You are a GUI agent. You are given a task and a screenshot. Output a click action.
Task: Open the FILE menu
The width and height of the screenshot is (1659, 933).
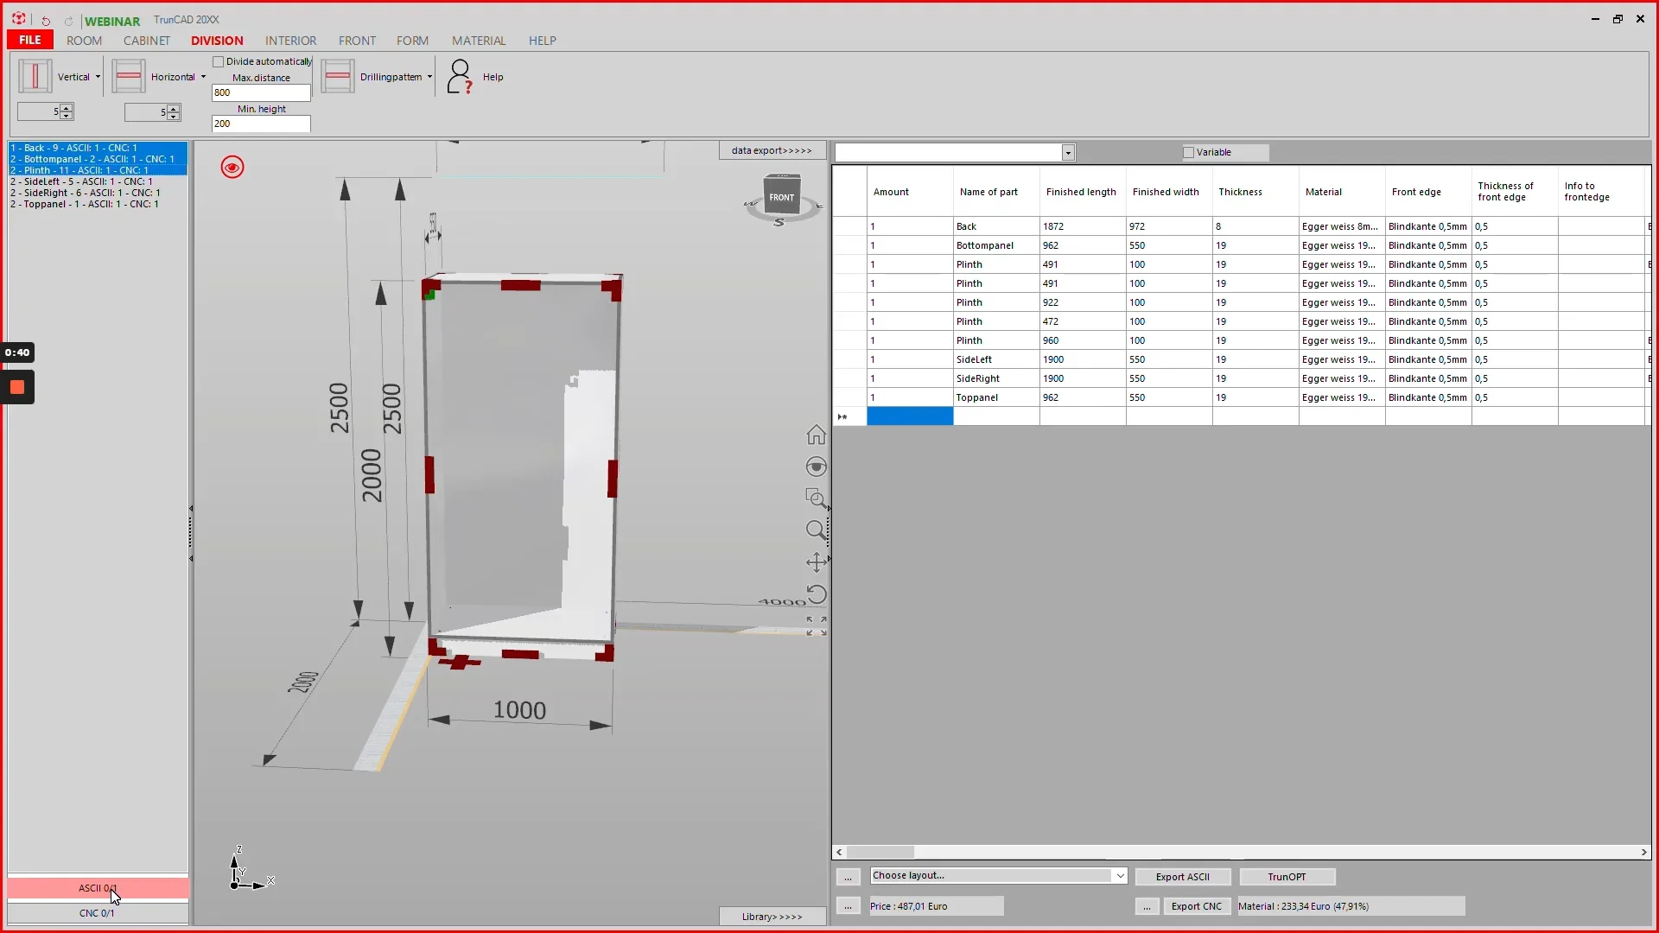[x=30, y=40]
